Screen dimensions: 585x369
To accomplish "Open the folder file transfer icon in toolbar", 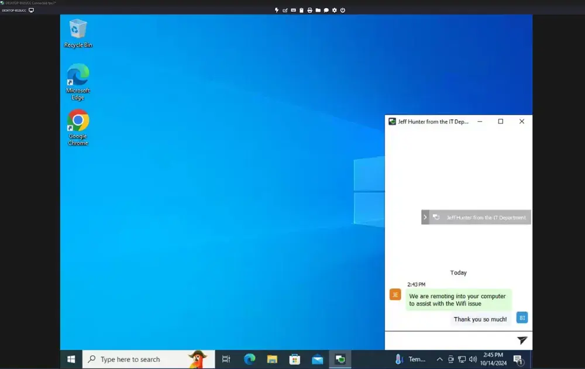I will coord(318,10).
